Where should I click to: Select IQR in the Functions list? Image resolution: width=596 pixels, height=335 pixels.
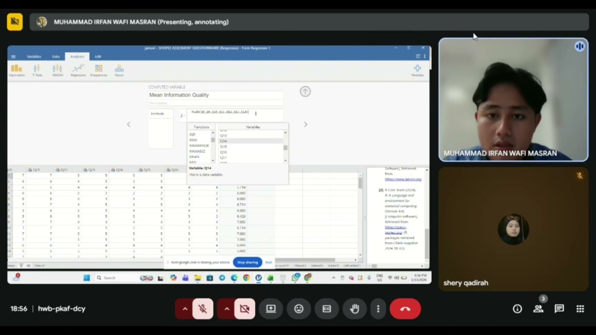click(x=192, y=134)
